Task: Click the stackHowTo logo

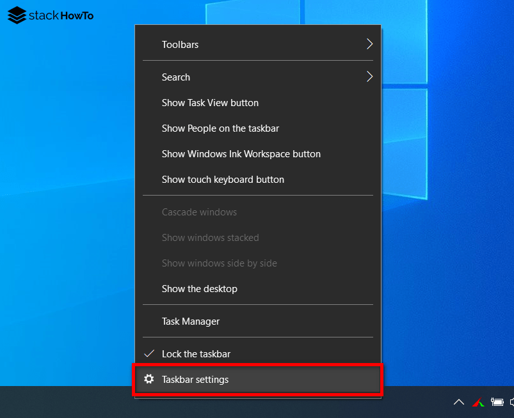Action: click(49, 15)
